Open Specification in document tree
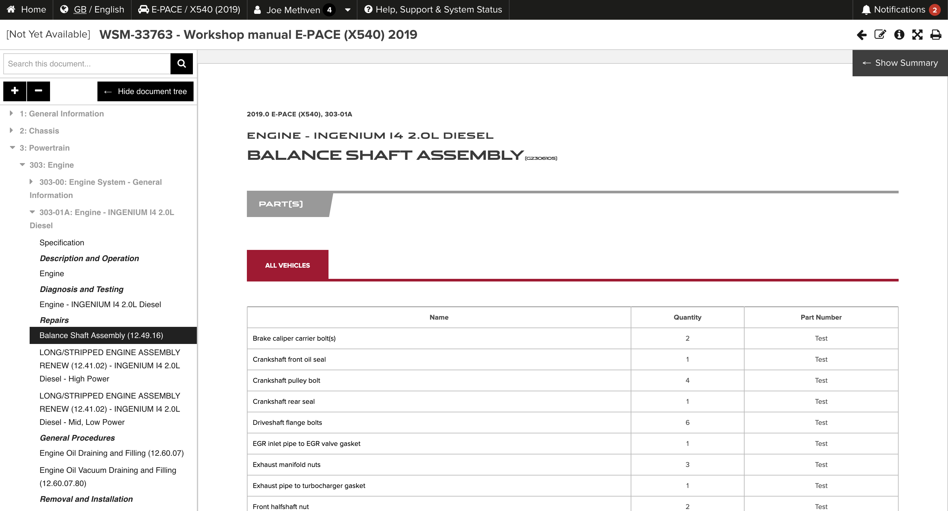This screenshot has width=948, height=511. pos(62,243)
